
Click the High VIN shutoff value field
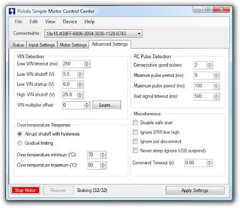coord(70,94)
